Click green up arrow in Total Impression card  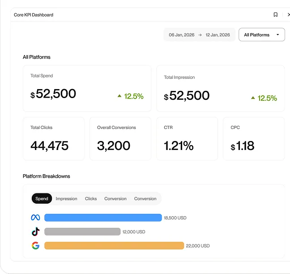tap(253, 98)
